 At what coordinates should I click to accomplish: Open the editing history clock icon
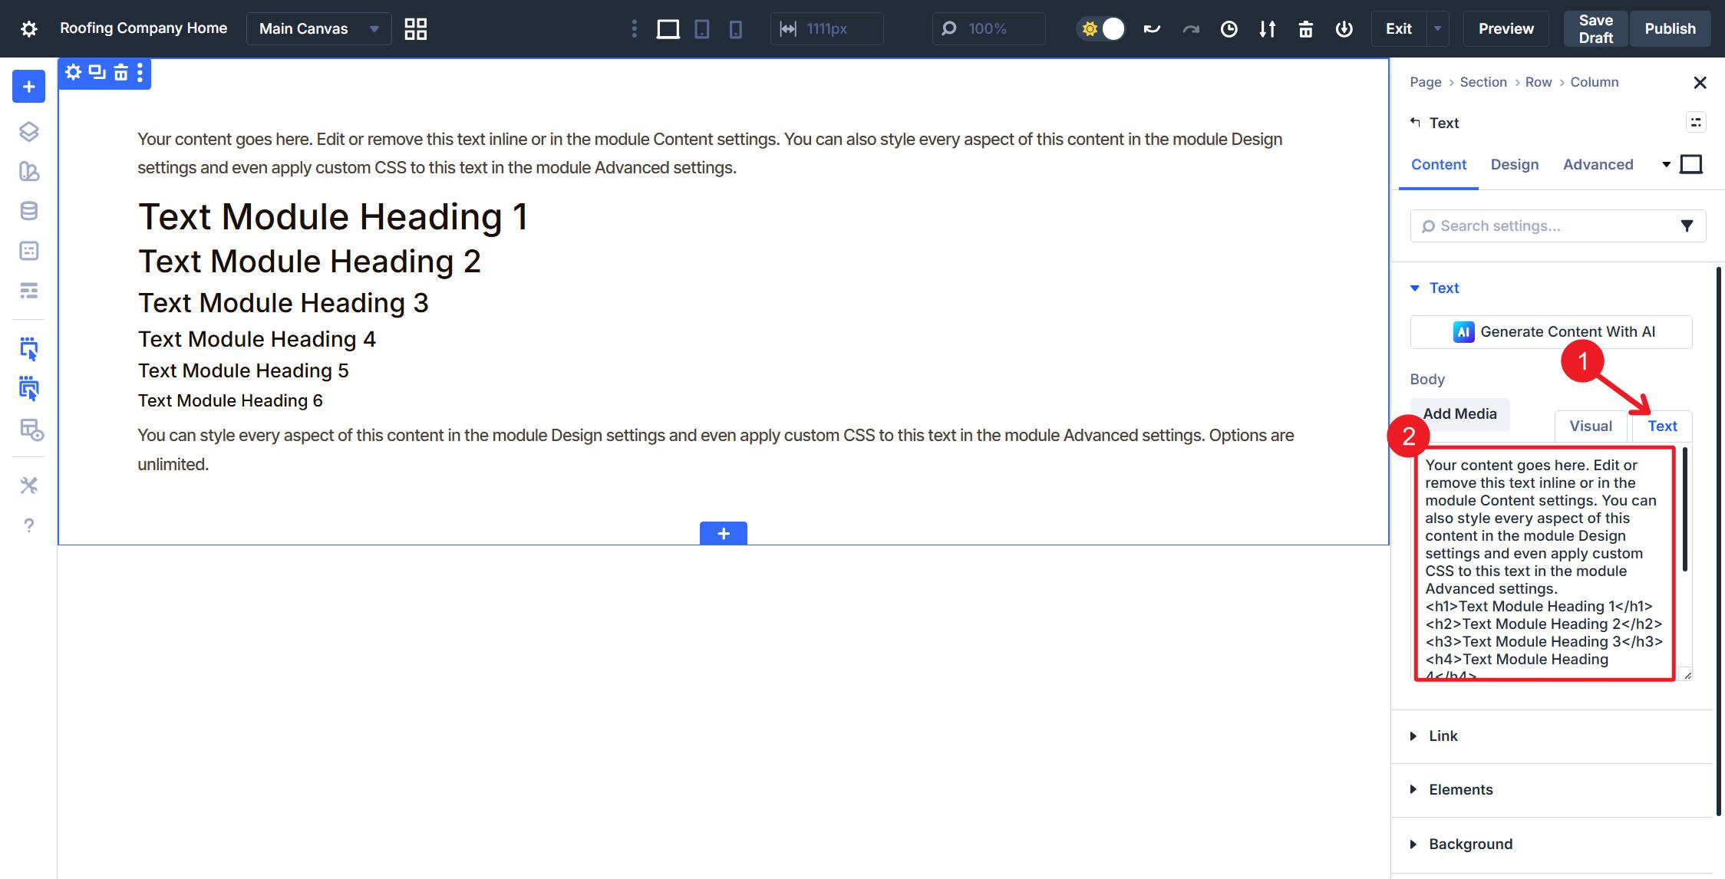pos(1229,29)
